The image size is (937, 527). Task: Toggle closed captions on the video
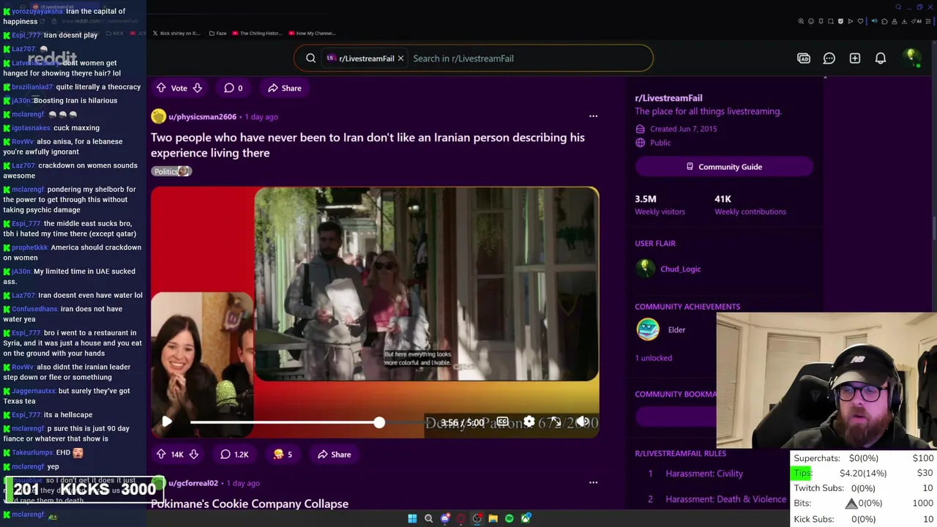[502, 422]
